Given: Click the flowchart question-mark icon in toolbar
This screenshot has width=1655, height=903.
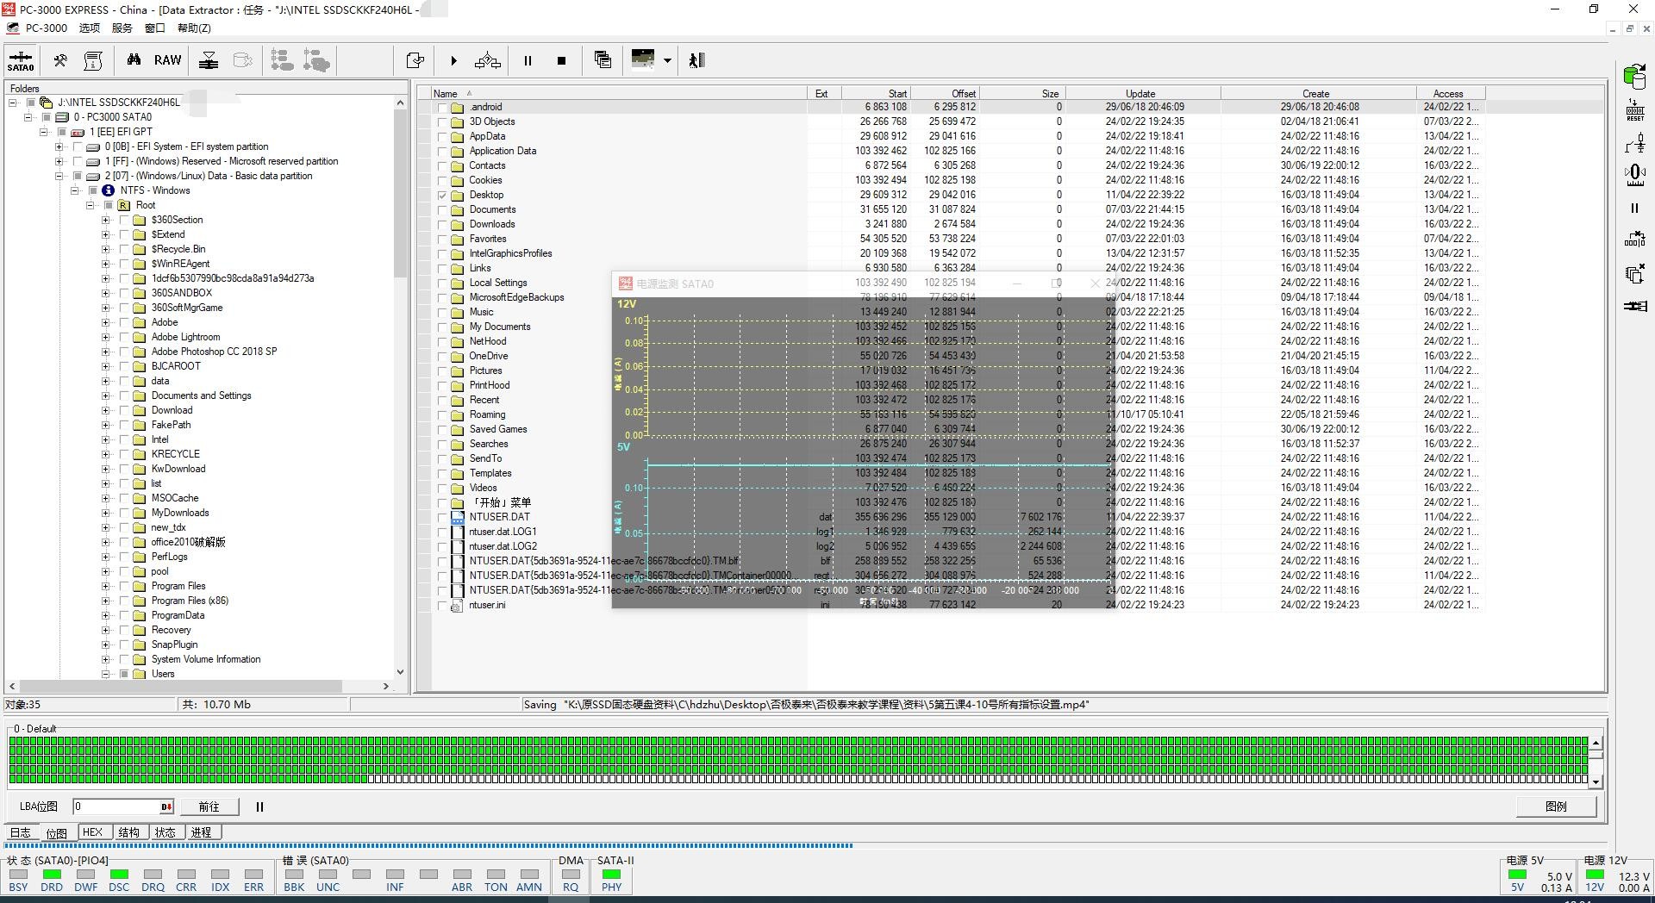Looking at the screenshot, I should point(487,60).
